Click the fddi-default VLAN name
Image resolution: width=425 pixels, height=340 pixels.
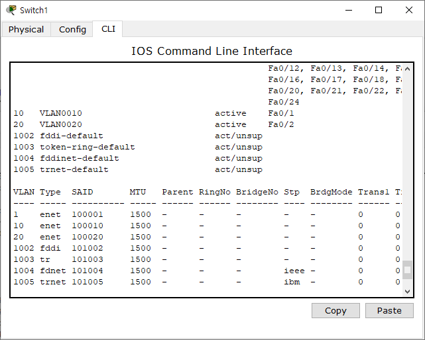(72, 136)
